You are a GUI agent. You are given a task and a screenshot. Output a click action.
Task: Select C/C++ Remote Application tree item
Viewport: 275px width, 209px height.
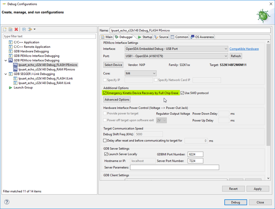tap(32, 47)
